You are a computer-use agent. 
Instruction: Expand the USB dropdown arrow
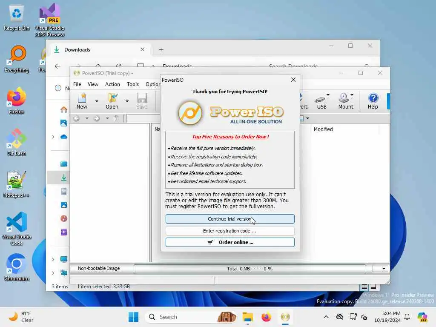(x=328, y=95)
